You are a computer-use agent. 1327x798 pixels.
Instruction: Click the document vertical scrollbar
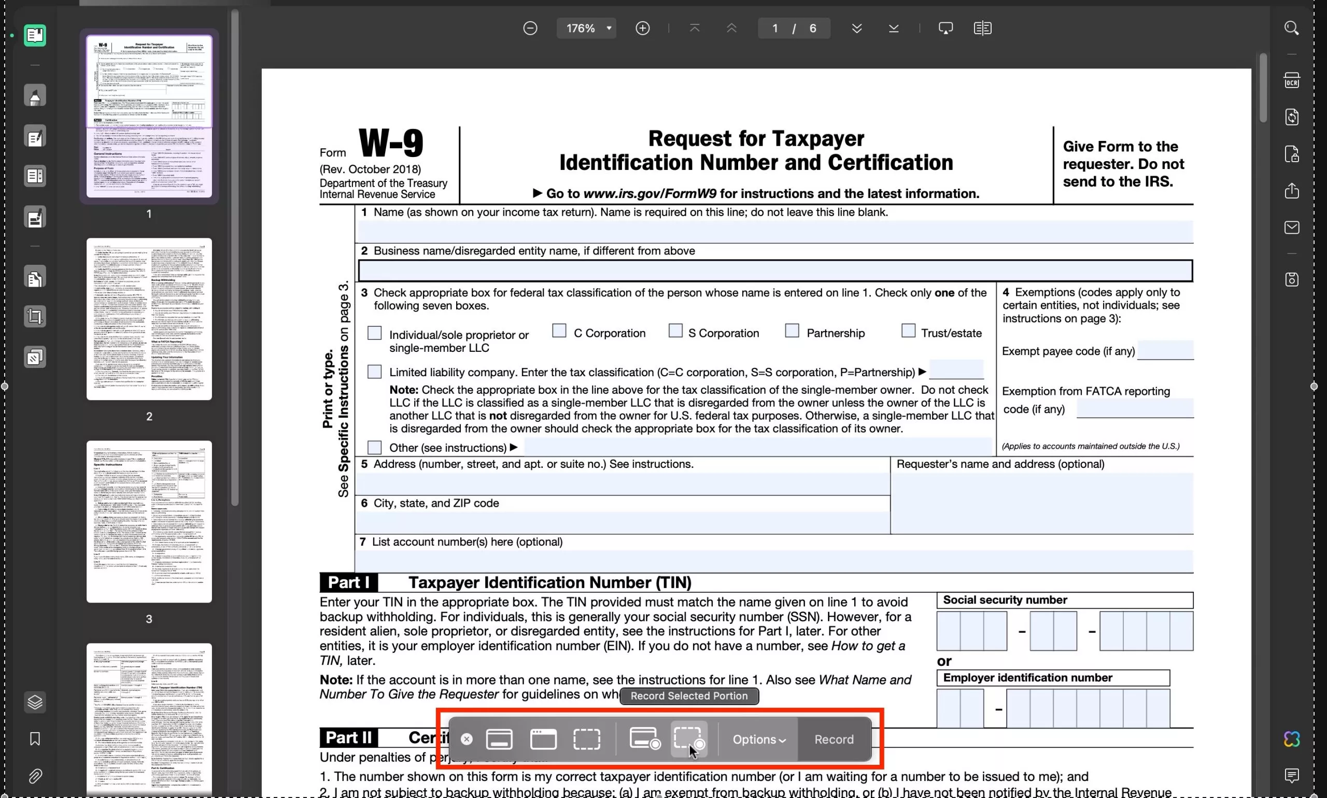(x=1262, y=88)
